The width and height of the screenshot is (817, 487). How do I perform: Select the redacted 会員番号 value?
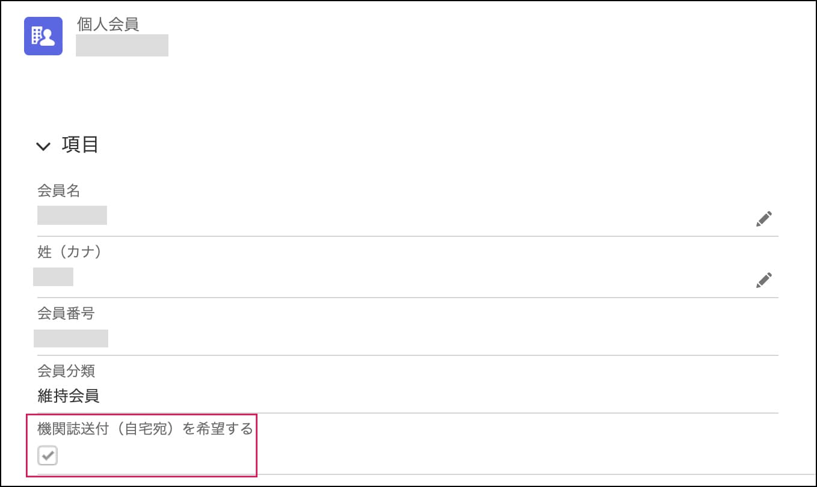71,338
